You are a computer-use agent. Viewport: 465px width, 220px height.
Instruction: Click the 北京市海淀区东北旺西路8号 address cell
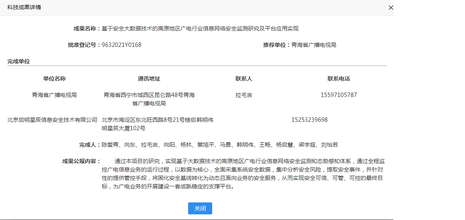(x=157, y=124)
